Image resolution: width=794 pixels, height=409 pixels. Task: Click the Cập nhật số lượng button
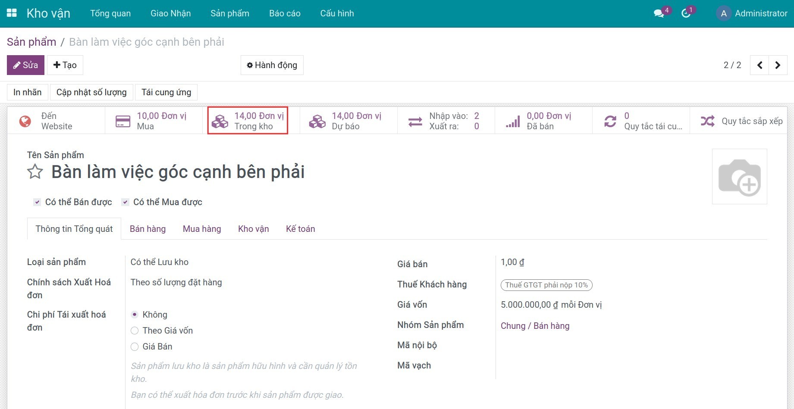91,92
